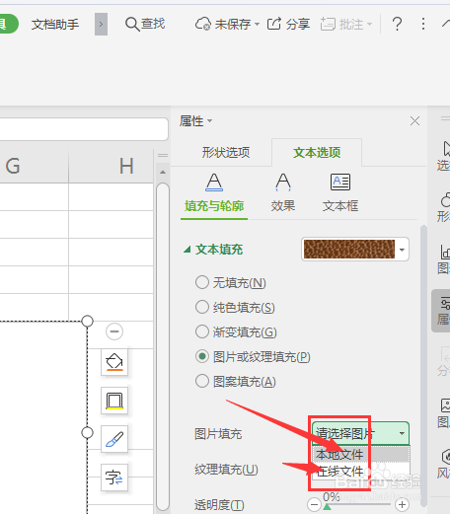Click the shape outline icon
The image size is (450, 514).
pos(114,401)
